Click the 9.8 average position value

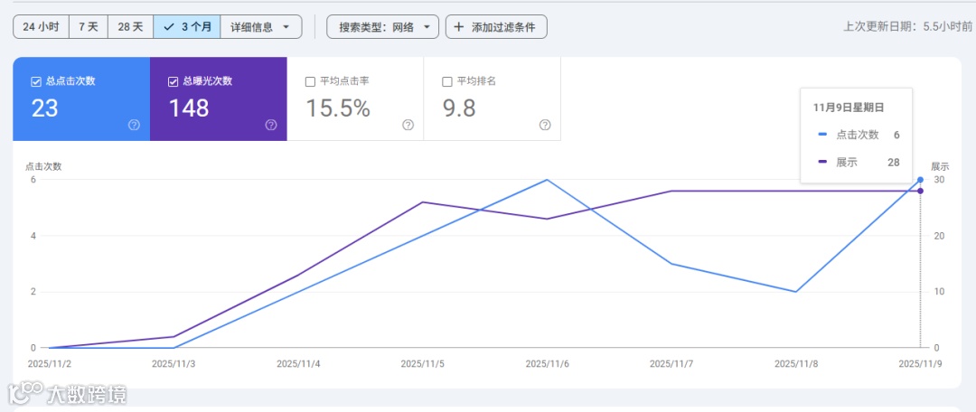click(459, 108)
